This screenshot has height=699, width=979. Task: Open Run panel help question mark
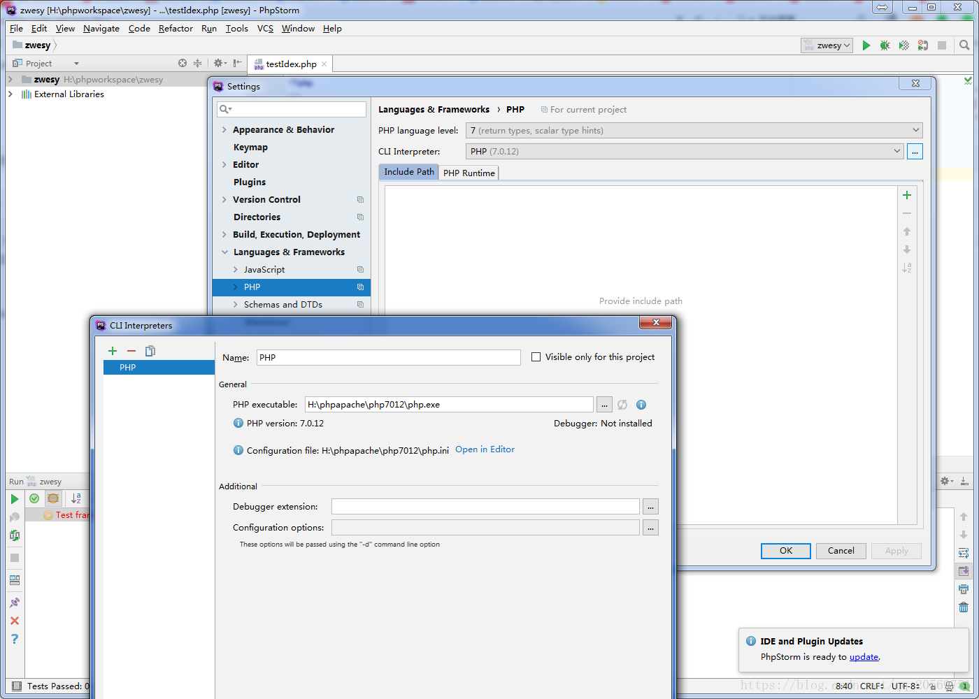(x=14, y=639)
